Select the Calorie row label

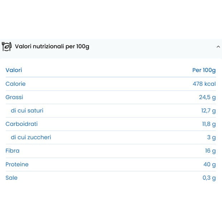[x=15, y=84]
